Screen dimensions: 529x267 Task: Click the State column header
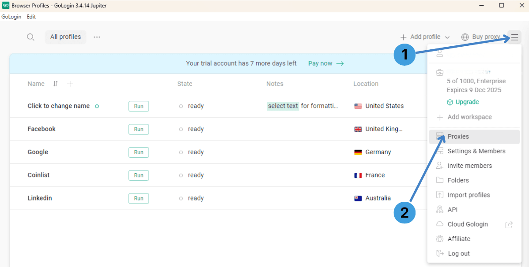click(185, 84)
